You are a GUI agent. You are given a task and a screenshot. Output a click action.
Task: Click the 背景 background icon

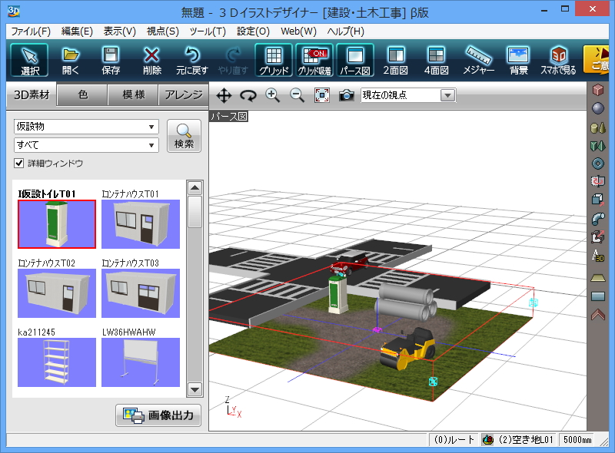tap(516, 60)
